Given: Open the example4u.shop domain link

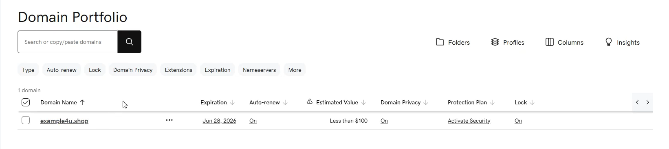Looking at the screenshot, I should pyautogui.click(x=64, y=121).
